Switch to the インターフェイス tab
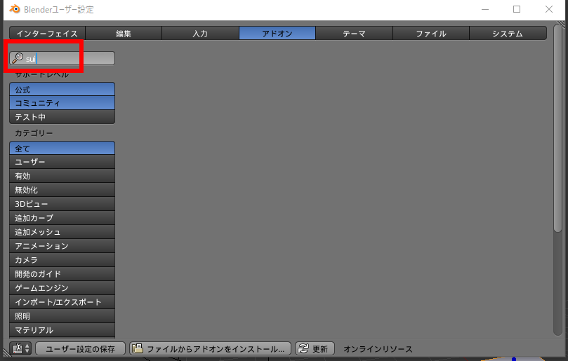Screen dimensions: 568x361 48,33
